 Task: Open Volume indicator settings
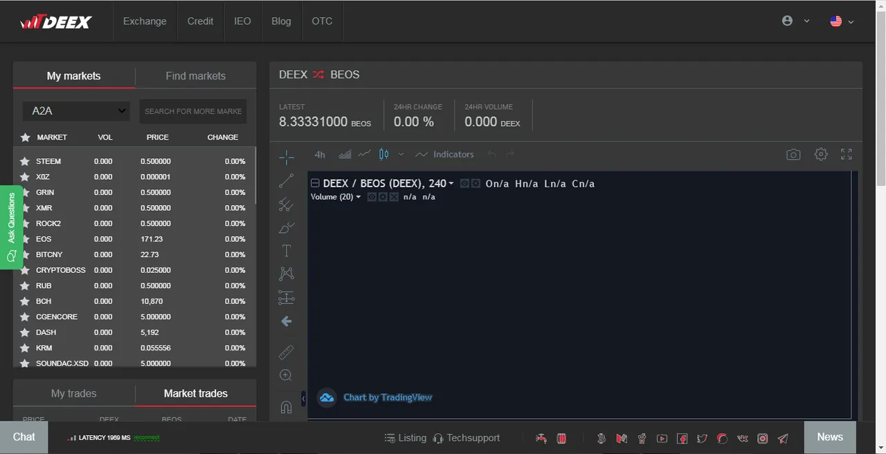tap(383, 197)
